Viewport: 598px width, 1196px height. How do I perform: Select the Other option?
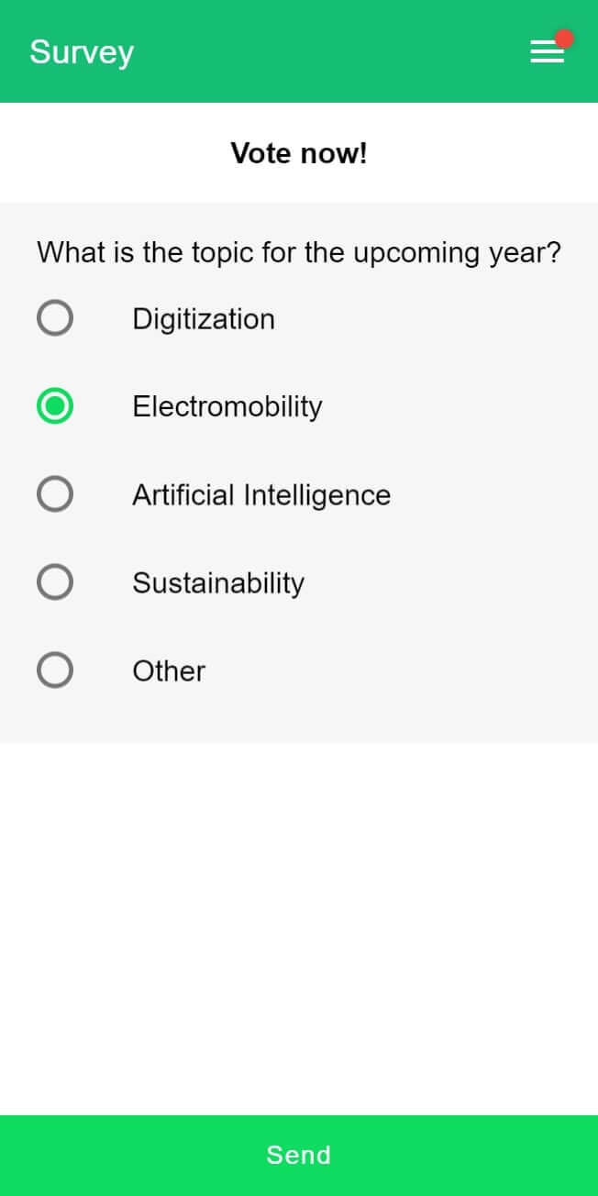coord(55,670)
